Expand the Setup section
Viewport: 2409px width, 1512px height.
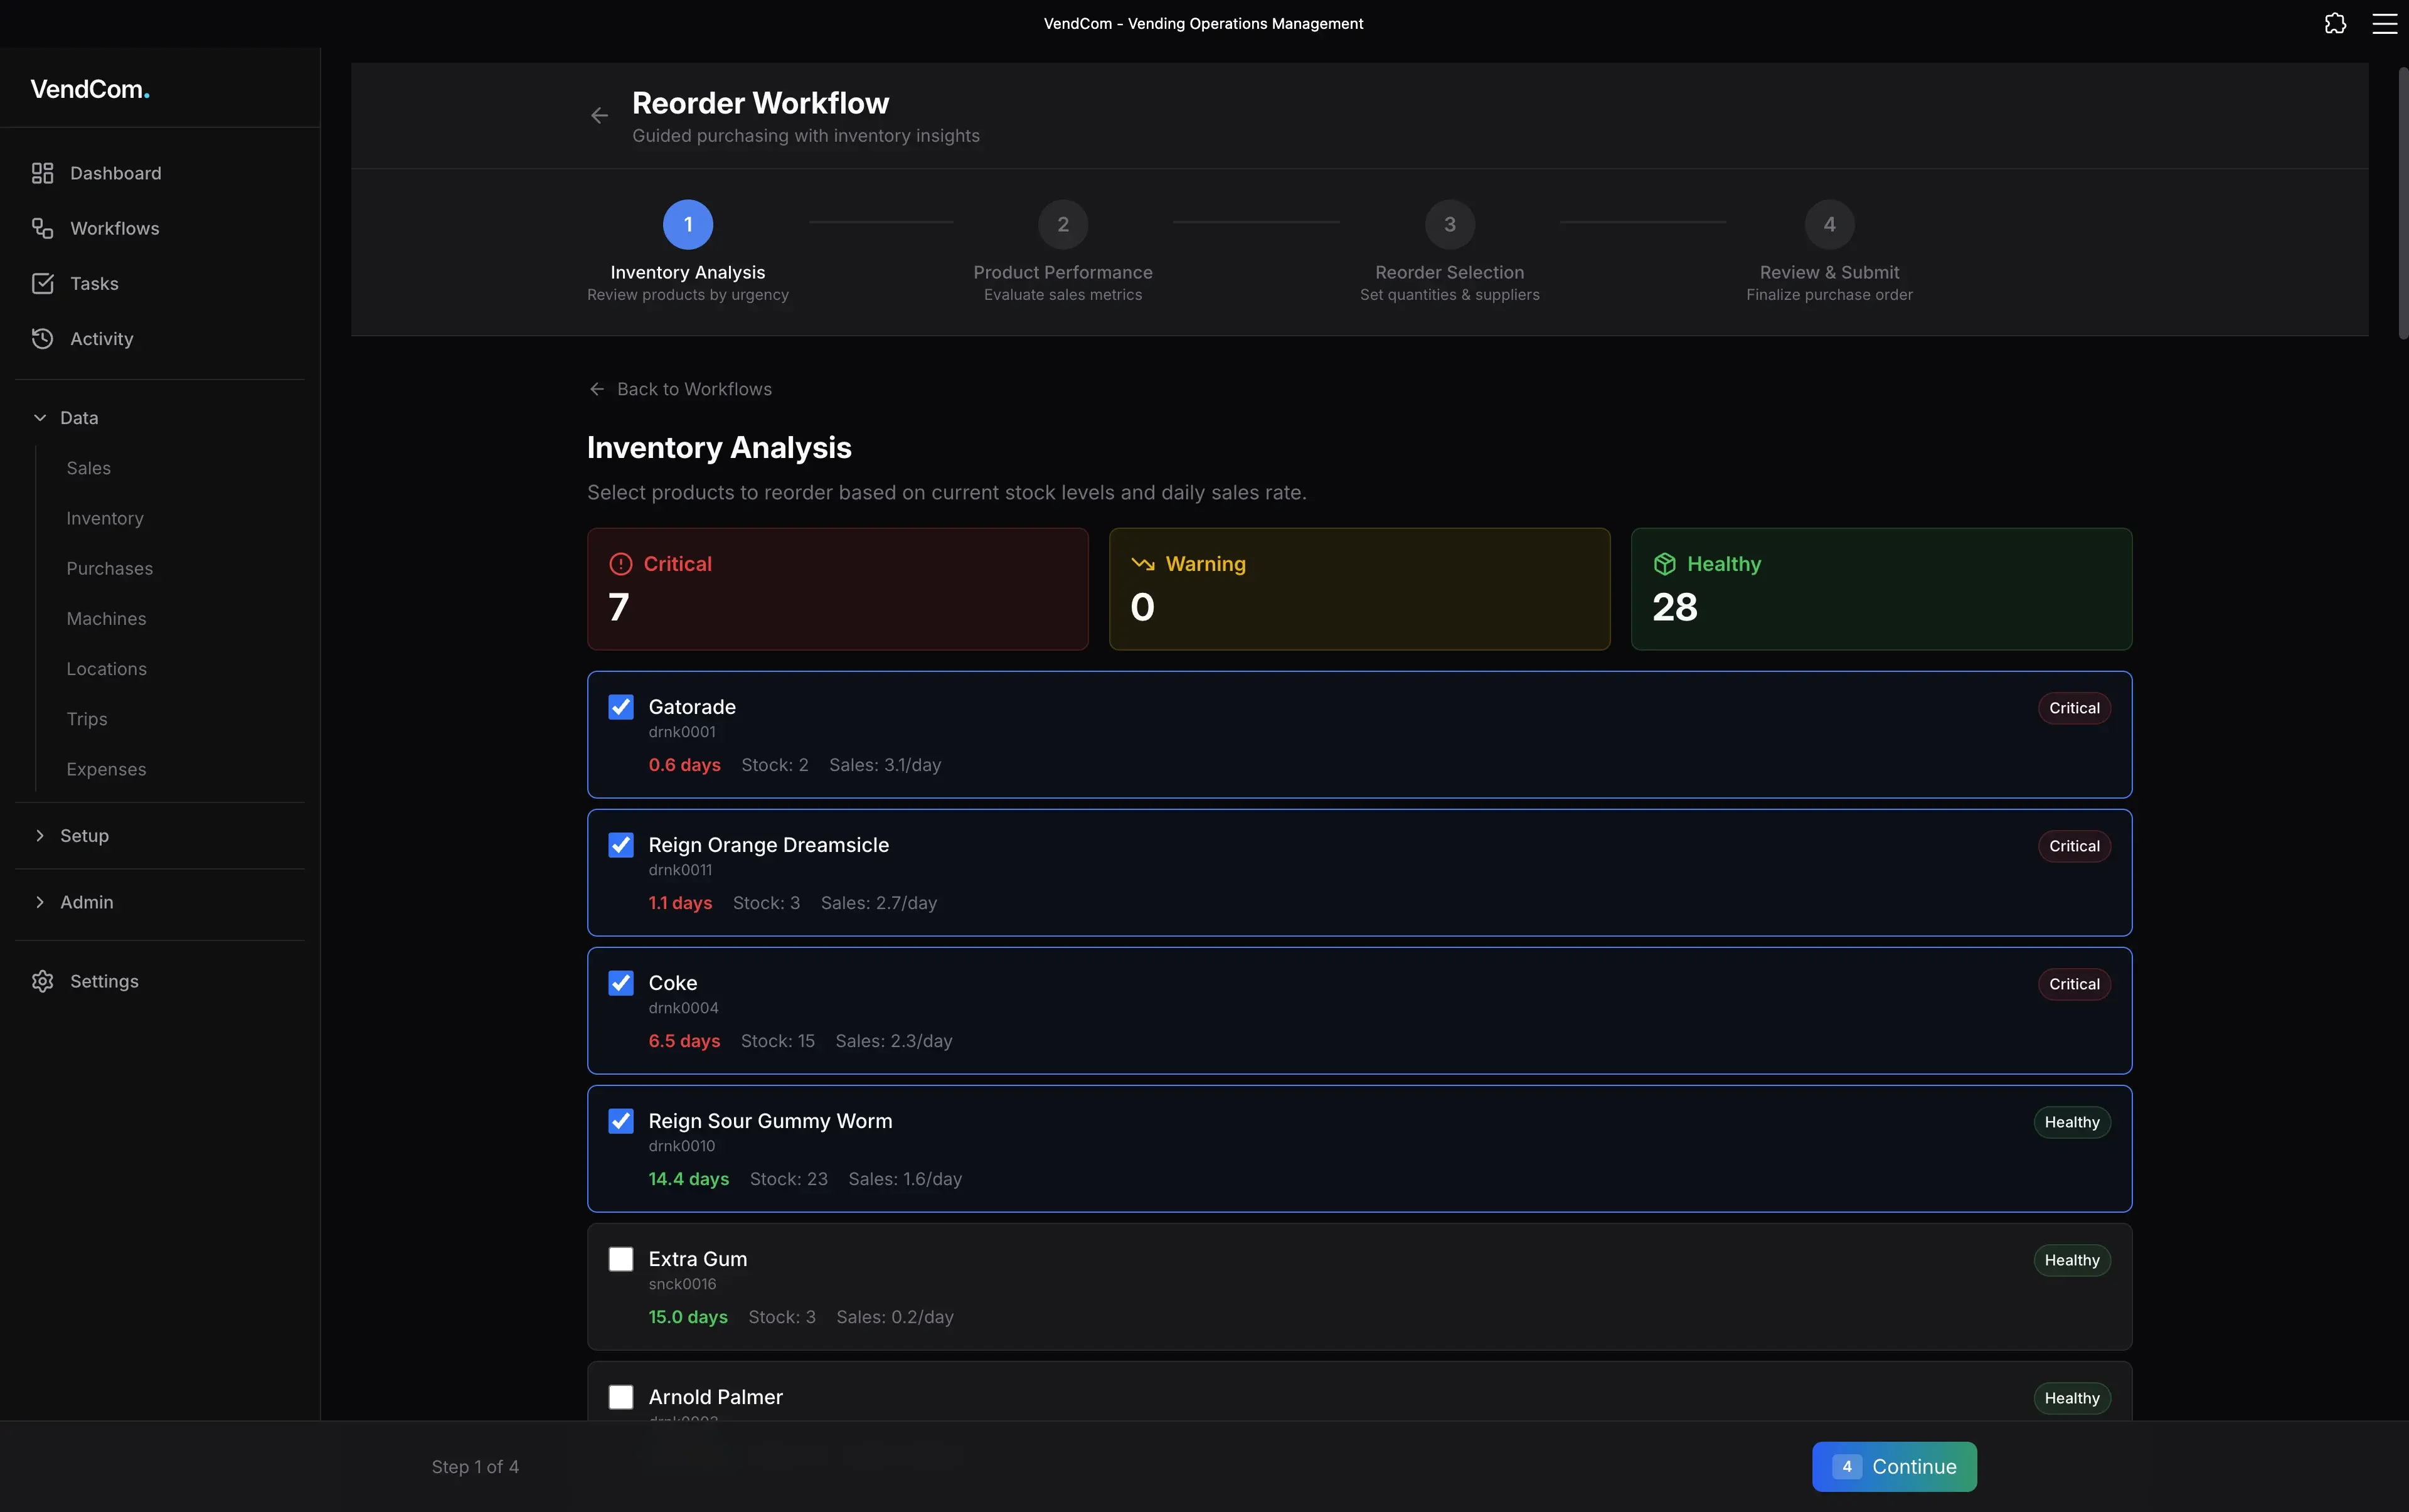click(41, 835)
